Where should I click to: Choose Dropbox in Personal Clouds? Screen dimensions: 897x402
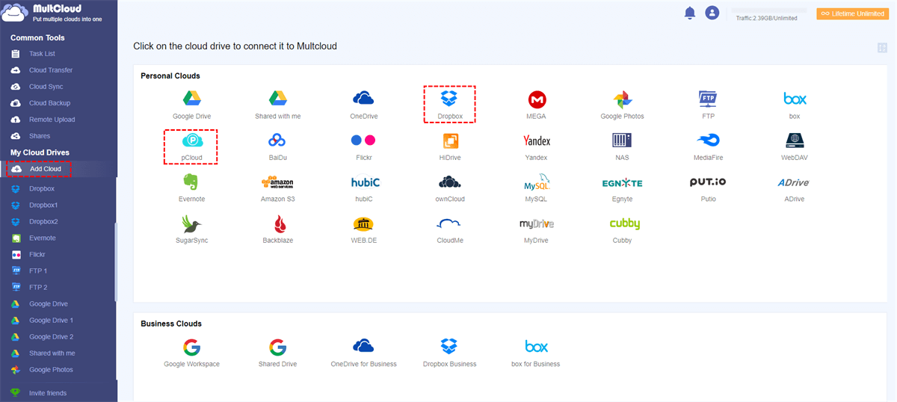coord(449,105)
